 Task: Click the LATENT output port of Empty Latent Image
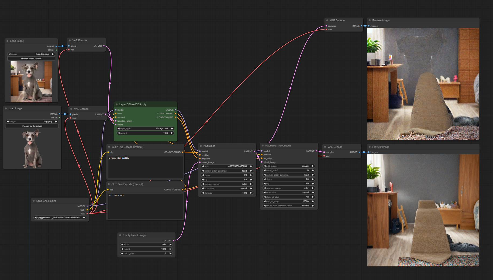coord(174,241)
